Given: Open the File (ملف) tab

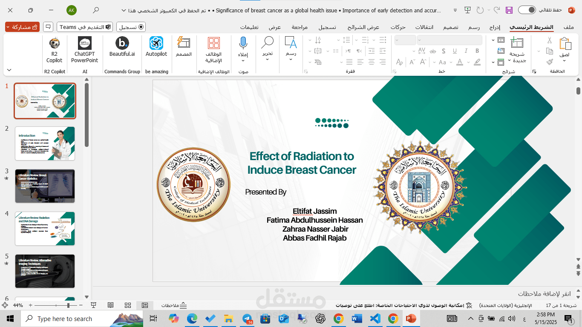Looking at the screenshot, I should click(568, 27).
